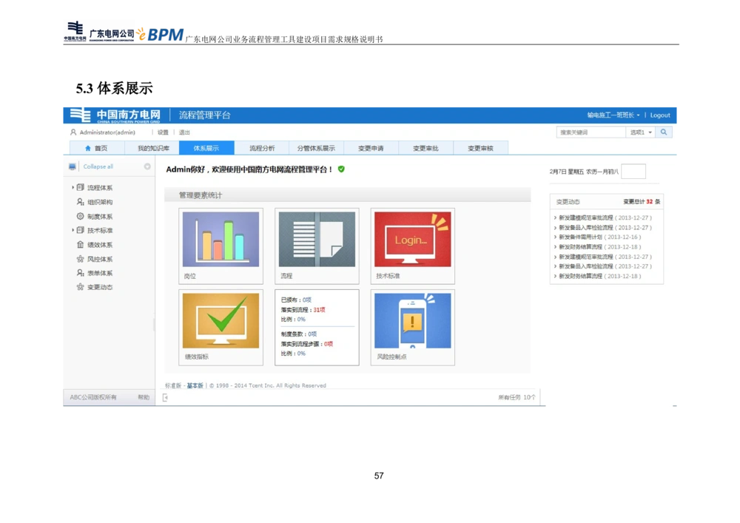Click the 变更动态 sidebar entry
The height and width of the screenshot is (523, 740).
coord(101,287)
